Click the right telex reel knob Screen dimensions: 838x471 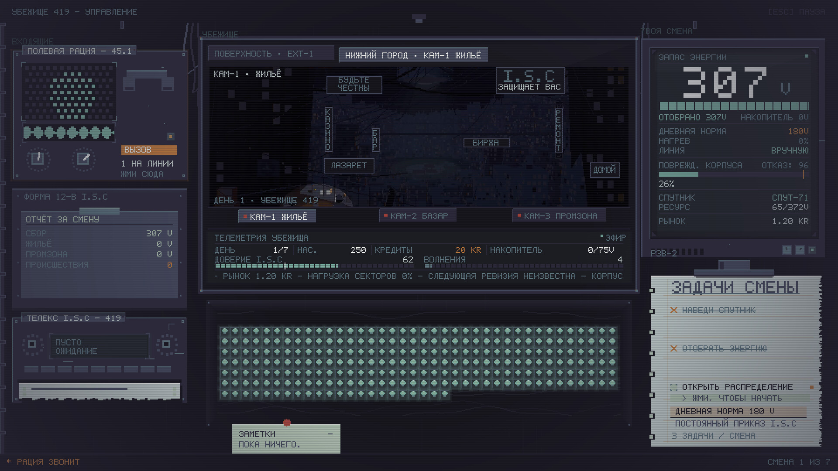(x=166, y=344)
